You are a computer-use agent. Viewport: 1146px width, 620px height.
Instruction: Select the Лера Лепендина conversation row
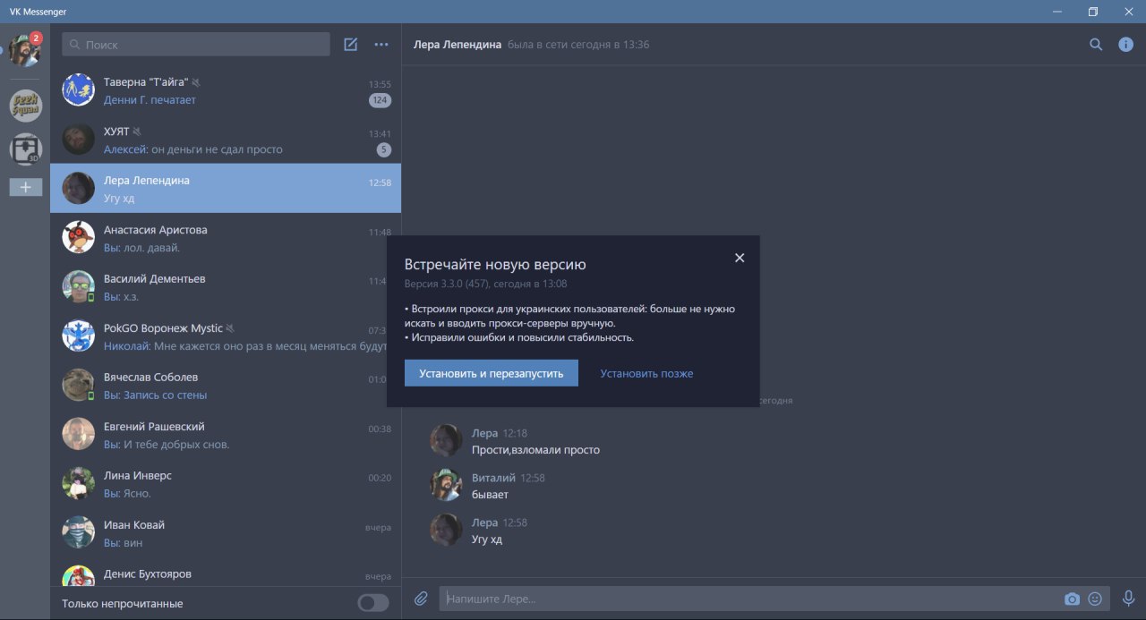point(226,188)
